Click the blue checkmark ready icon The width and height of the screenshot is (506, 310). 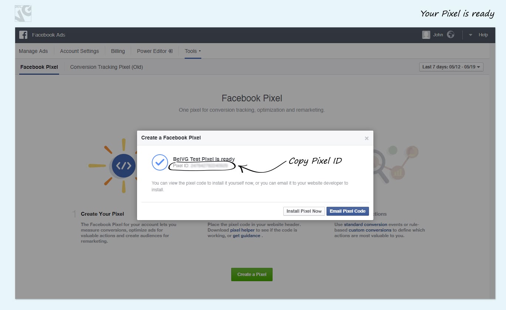click(x=160, y=162)
